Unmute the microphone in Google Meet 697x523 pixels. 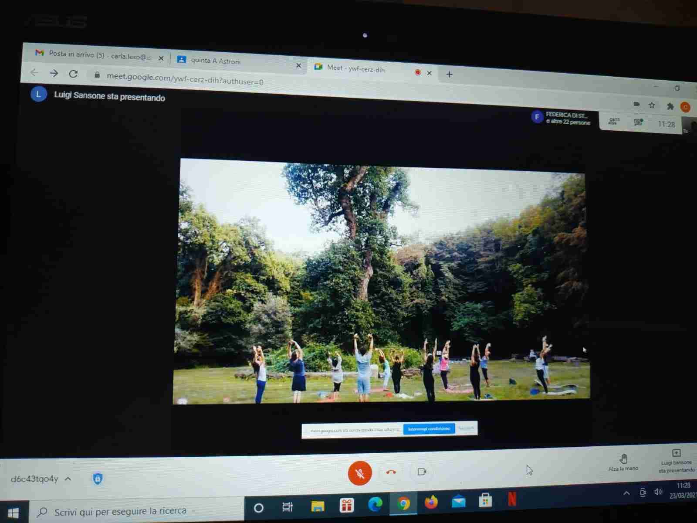pyautogui.click(x=360, y=473)
